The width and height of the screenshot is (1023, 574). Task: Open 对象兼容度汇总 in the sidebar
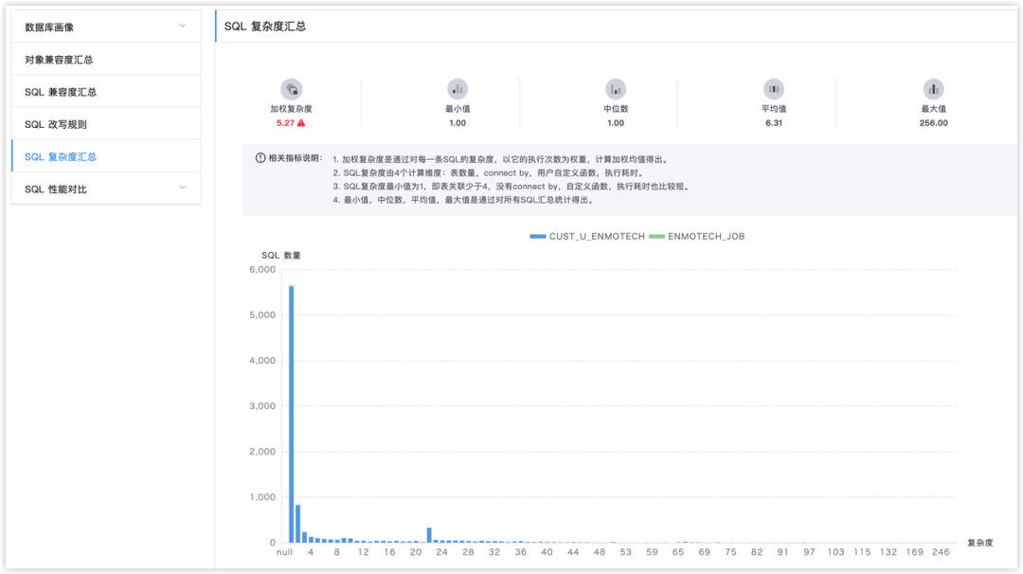106,60
